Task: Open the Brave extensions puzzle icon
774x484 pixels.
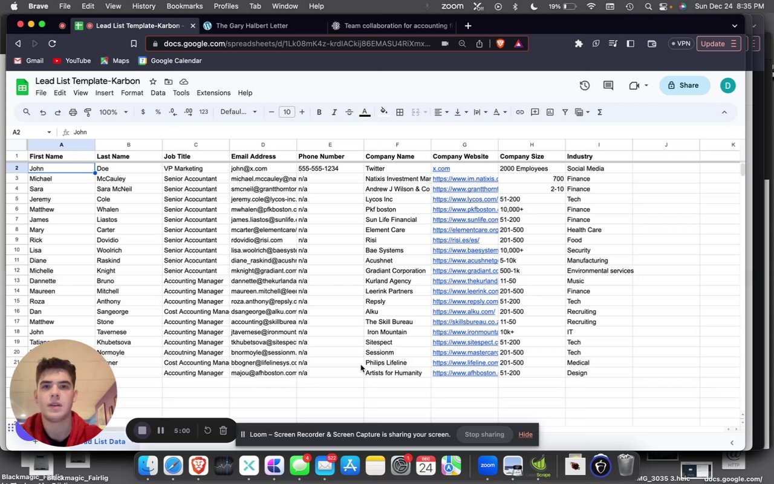Action: click(579, 44)
